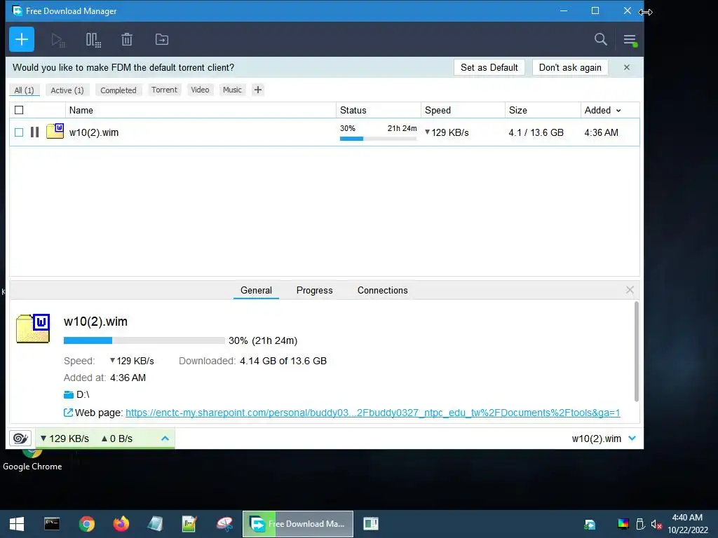This screenshot has width=718, height=538.
Task: Click the muted volume tray icon
Action: tap(656, 524)
